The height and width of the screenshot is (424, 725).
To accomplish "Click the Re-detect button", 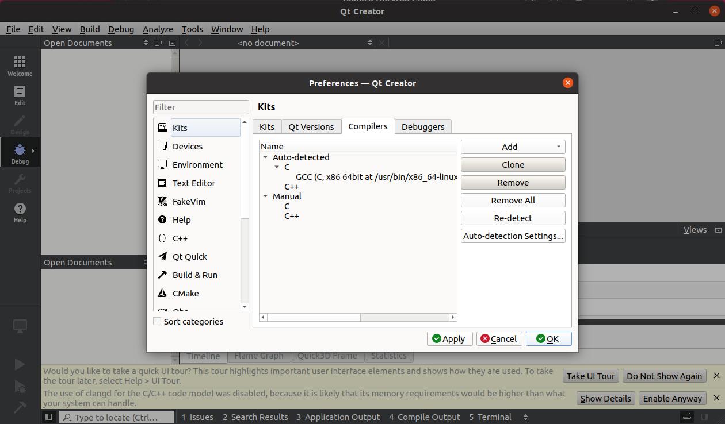I will tap(513, 218).
